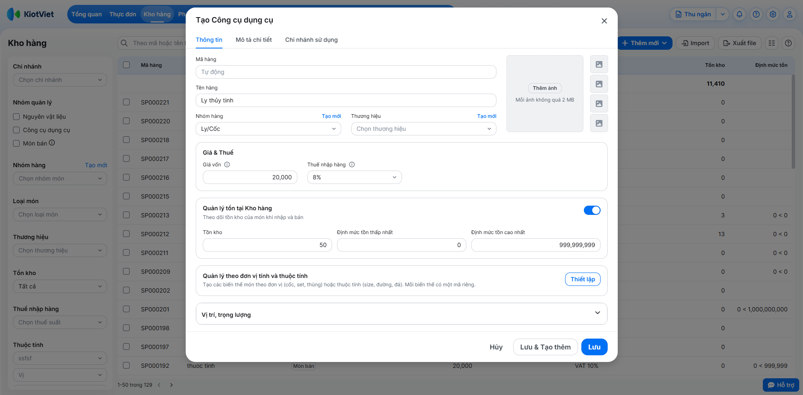Open the Chi nhánh sử dụng tab
The width and height of the screenshot is (803, 395).
coord(311,40)
